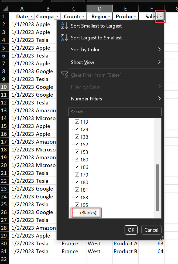The height and width of the screenshot is (264, 178).
Task: Open the Region column filter dropdown
Action: tap(109, 17)
